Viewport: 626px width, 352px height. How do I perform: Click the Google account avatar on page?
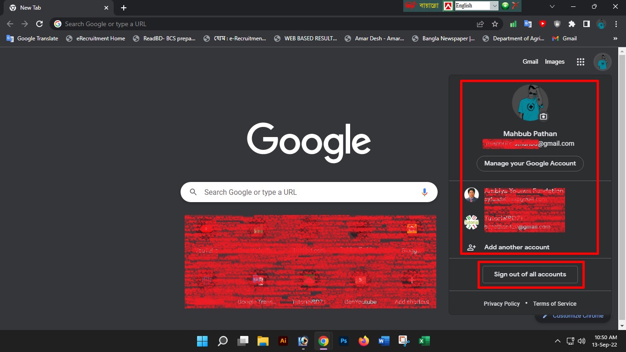[x=603, y=62]
